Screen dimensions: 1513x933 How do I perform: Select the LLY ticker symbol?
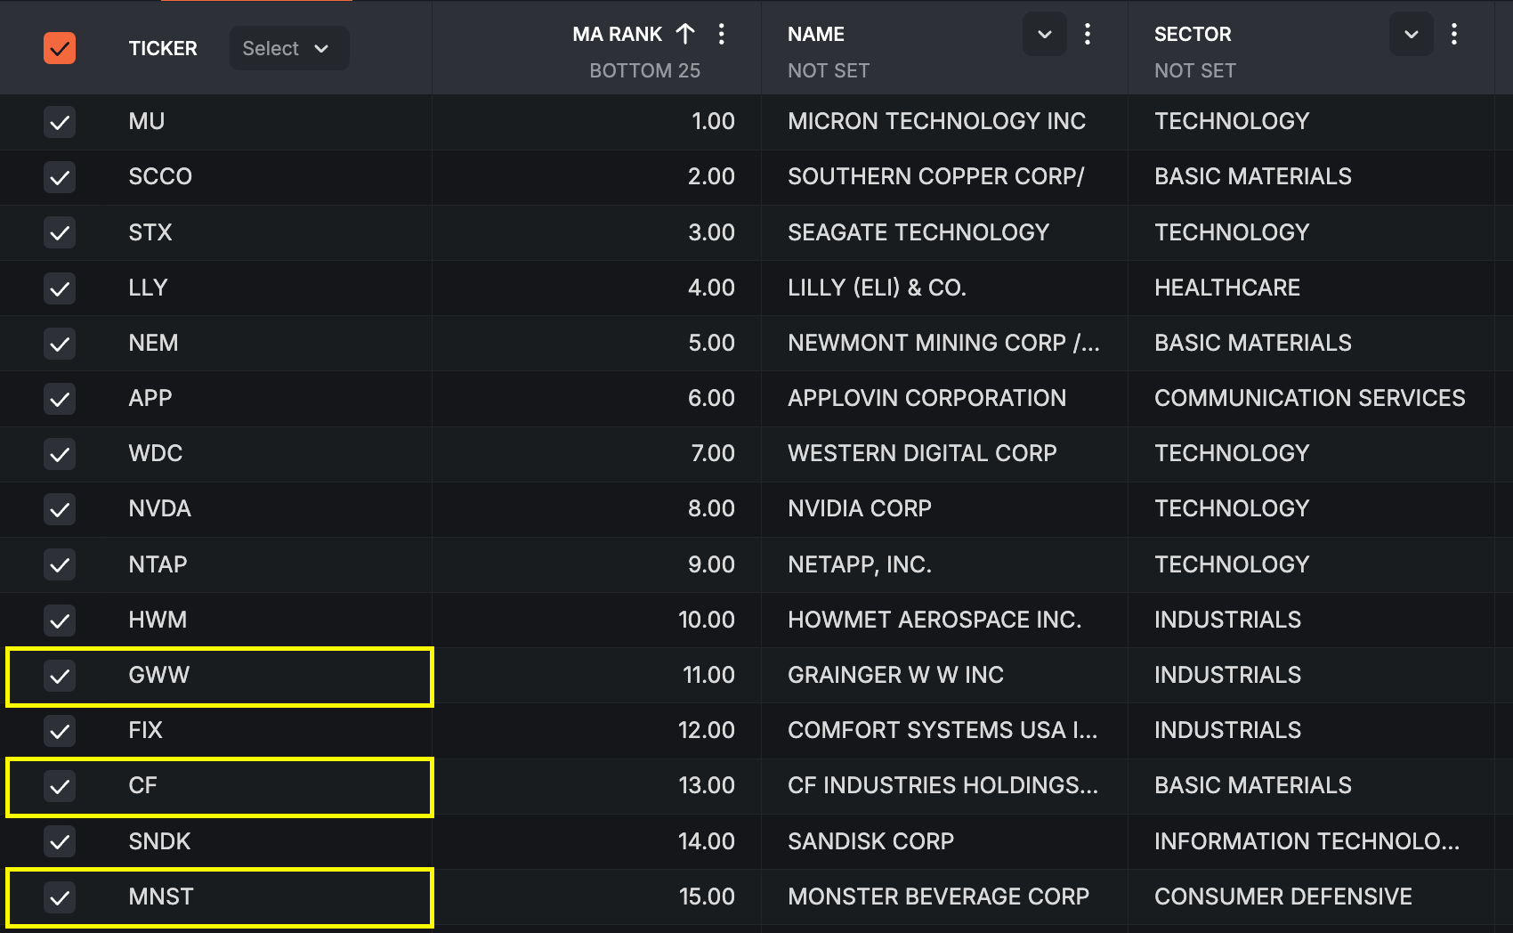tap(148, 288)
